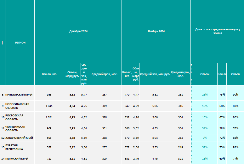Select cell with value 557
244x164 pixels.
pos(49,147)
